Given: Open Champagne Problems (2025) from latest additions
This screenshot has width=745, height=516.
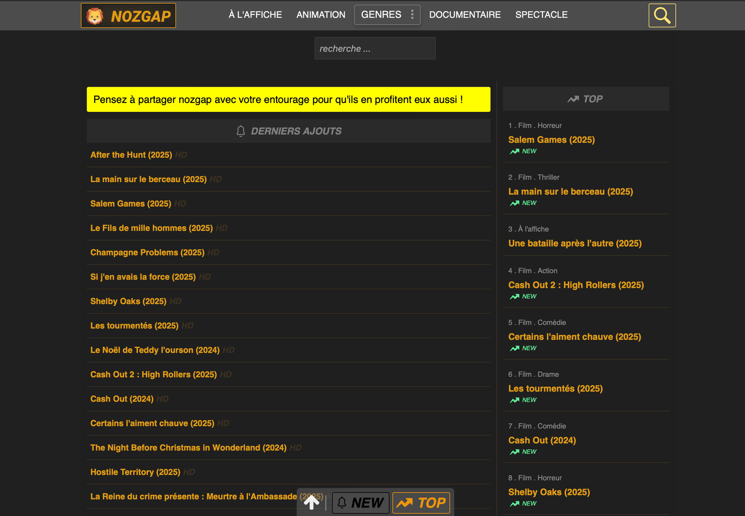Looking at the screenshot, I should point(147,253).
